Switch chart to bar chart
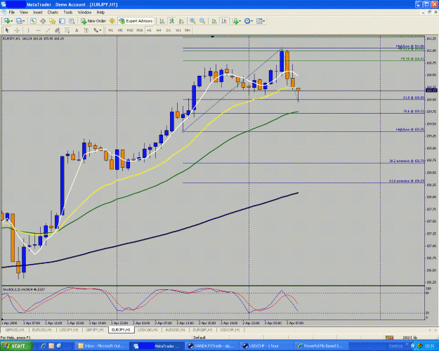The image size is (439, 351). [x=162, y=21]
